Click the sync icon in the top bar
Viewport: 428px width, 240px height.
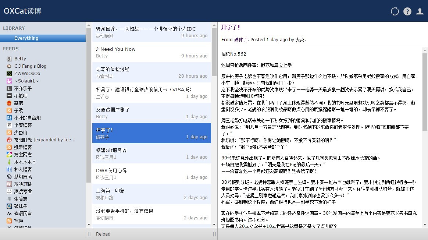click(x=395, y=11)
